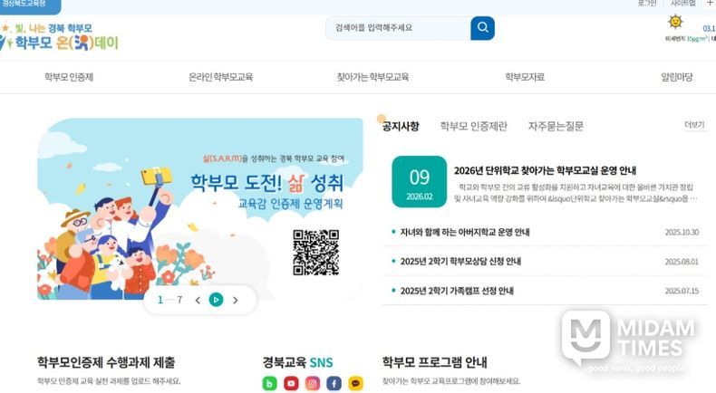
Task: Click the 더보기 link
Action: tap(694, 125)
